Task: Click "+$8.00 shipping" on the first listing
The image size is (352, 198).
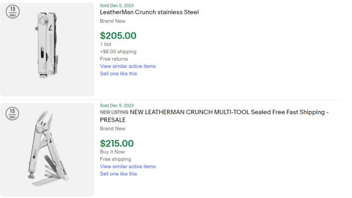Action: [x=118, y=52]
